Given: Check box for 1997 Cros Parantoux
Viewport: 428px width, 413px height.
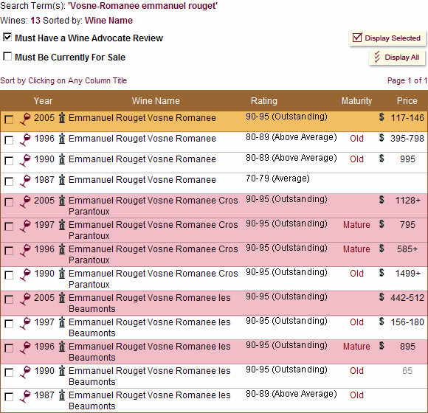Looking at the screenshot, I should (x=9, y=226).
